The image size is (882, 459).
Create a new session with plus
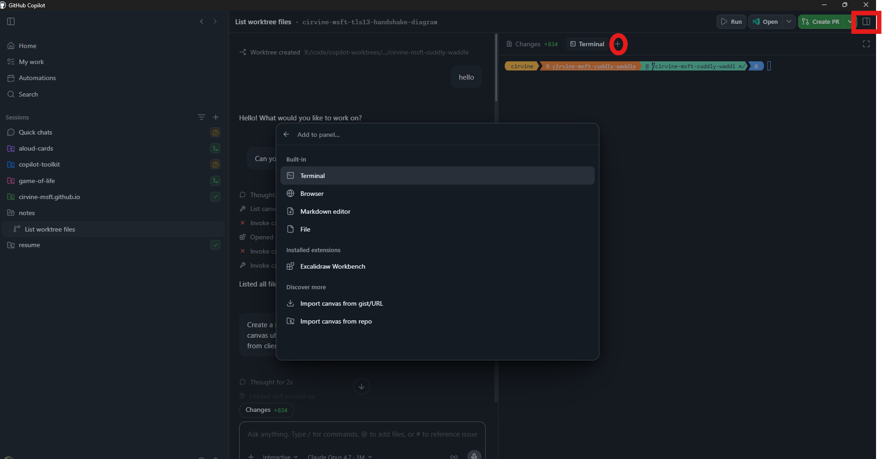coord(216,117)
